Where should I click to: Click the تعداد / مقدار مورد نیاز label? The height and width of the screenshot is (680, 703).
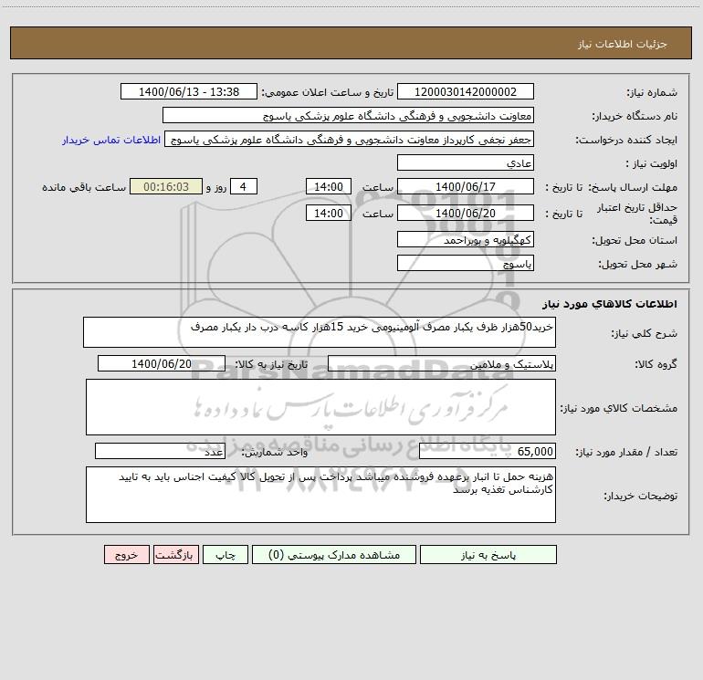coord(626,452)
